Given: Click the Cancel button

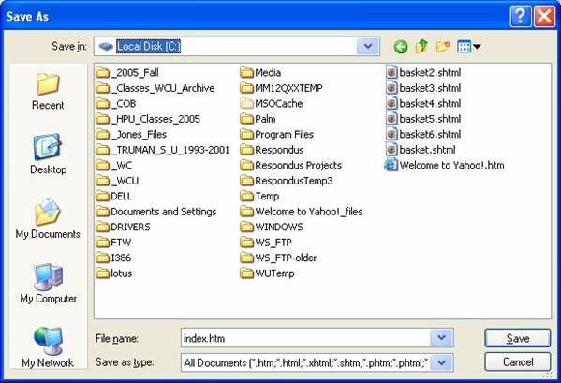Looking at the screenshot, I should tap(517, 361).
